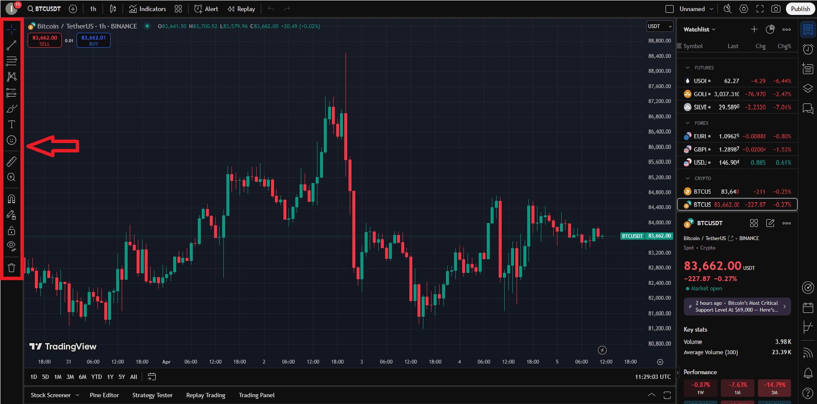Open the Pine Editor tab

tap(104, 395)
